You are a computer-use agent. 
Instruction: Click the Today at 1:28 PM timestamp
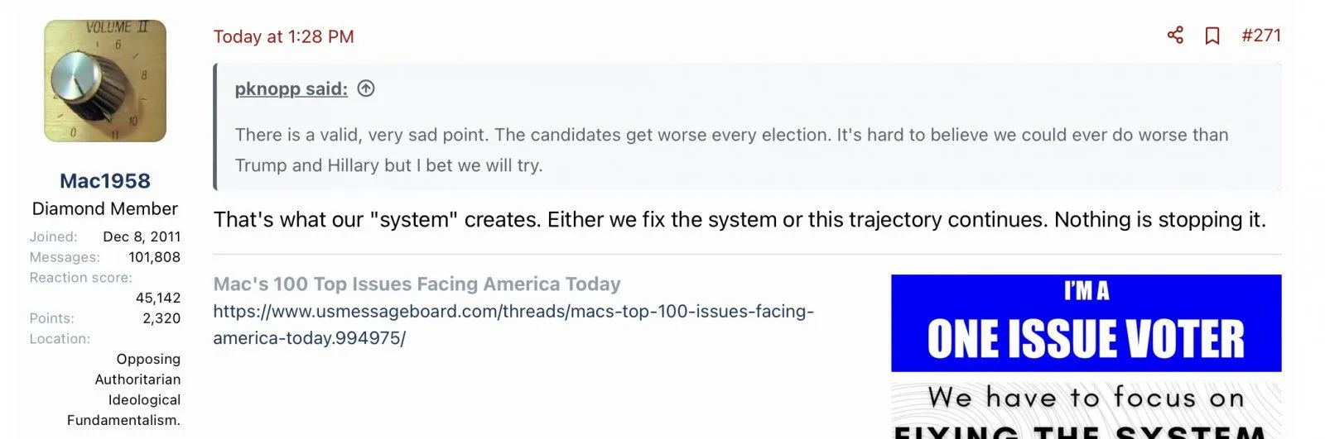pos(283,36)
